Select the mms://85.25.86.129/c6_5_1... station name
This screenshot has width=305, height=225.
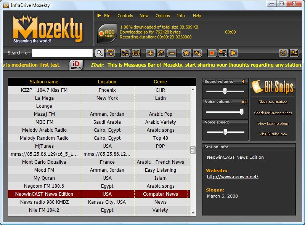[x=44, y=154]
